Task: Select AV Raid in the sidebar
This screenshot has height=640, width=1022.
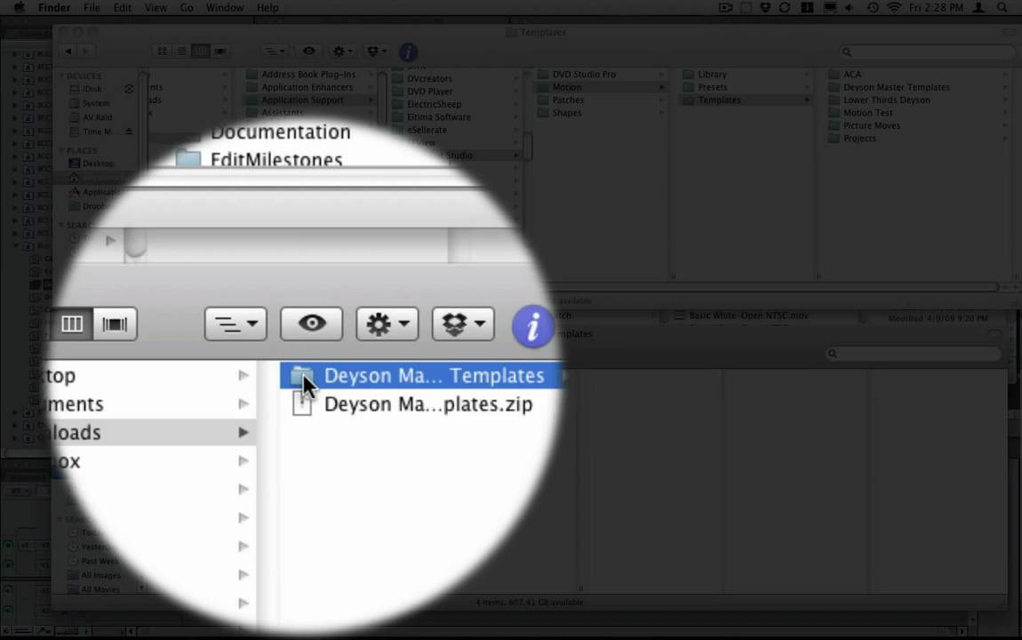Action: (97, 117)
